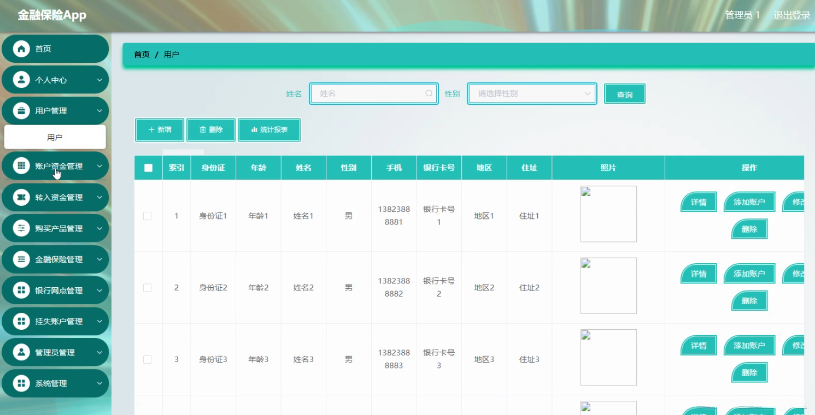Image resolution: width=815 pixels, height=415 pixels.
Task: Click 删除 for row 1
Action: pyautogui.click(x=749, y=229)
